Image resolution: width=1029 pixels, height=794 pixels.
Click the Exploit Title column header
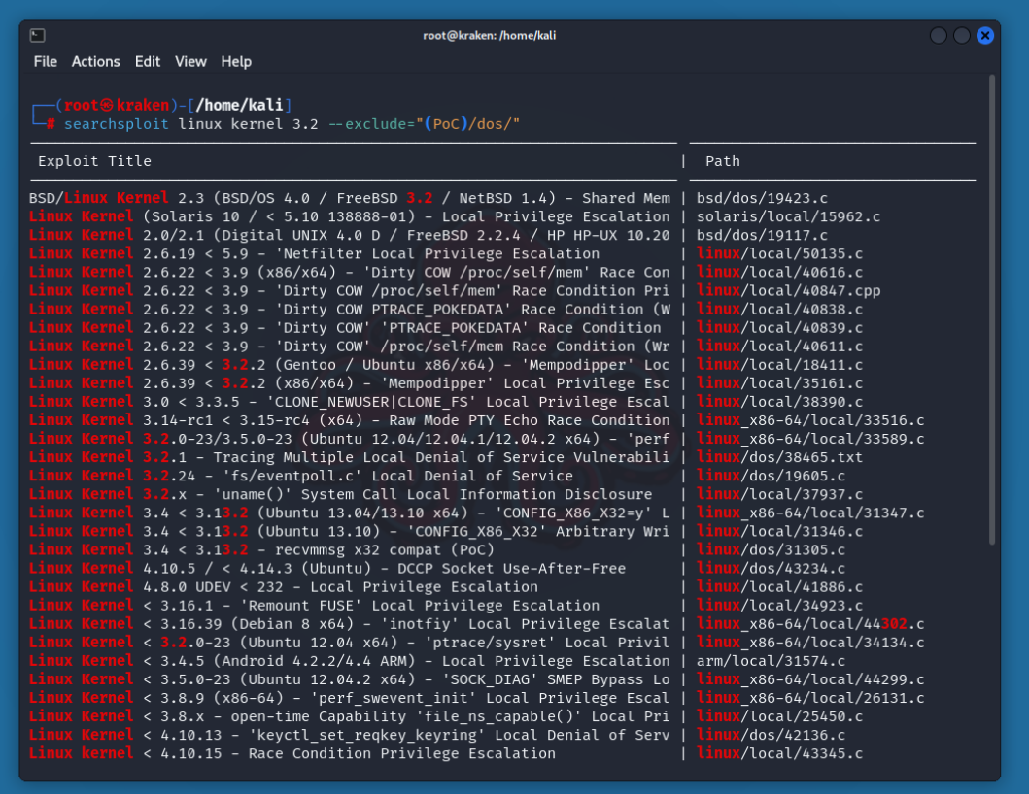(x=94, y=161)
